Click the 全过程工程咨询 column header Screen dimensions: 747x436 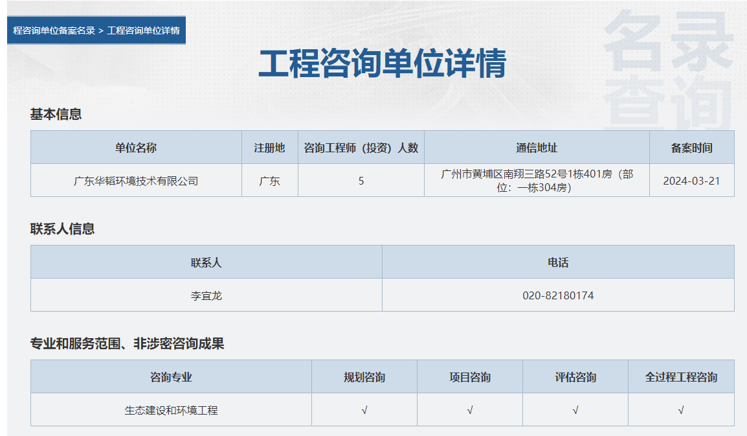681,377
